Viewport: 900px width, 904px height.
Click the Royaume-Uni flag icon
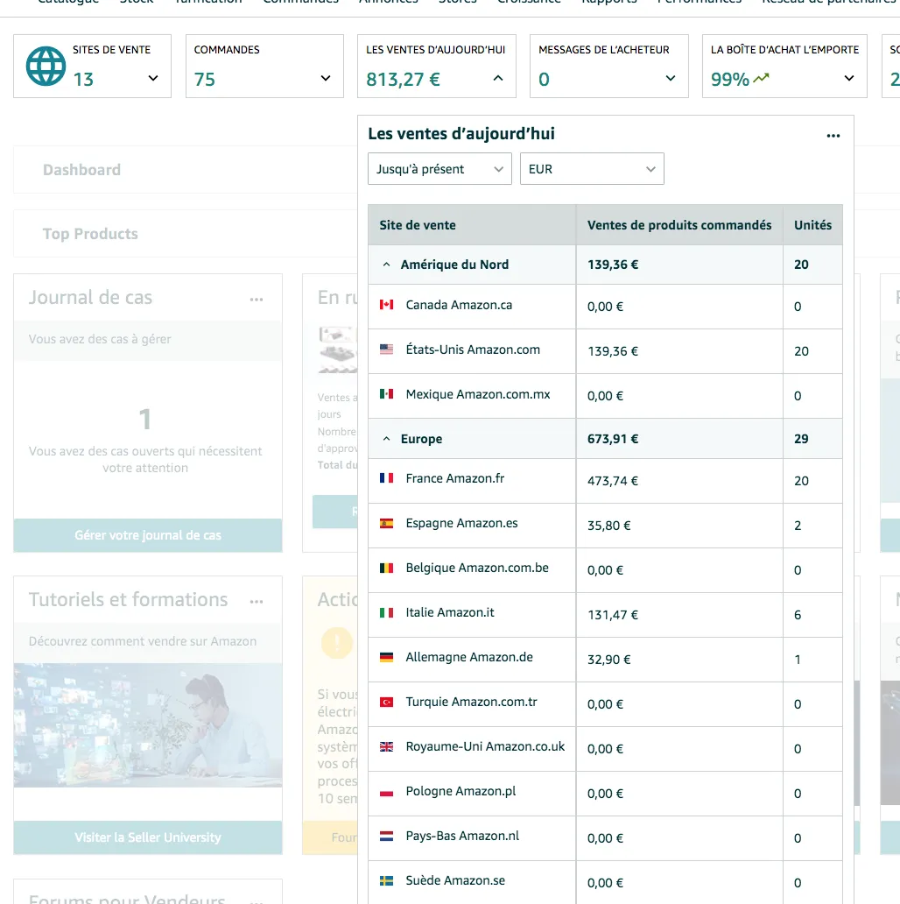coord(387,746)
